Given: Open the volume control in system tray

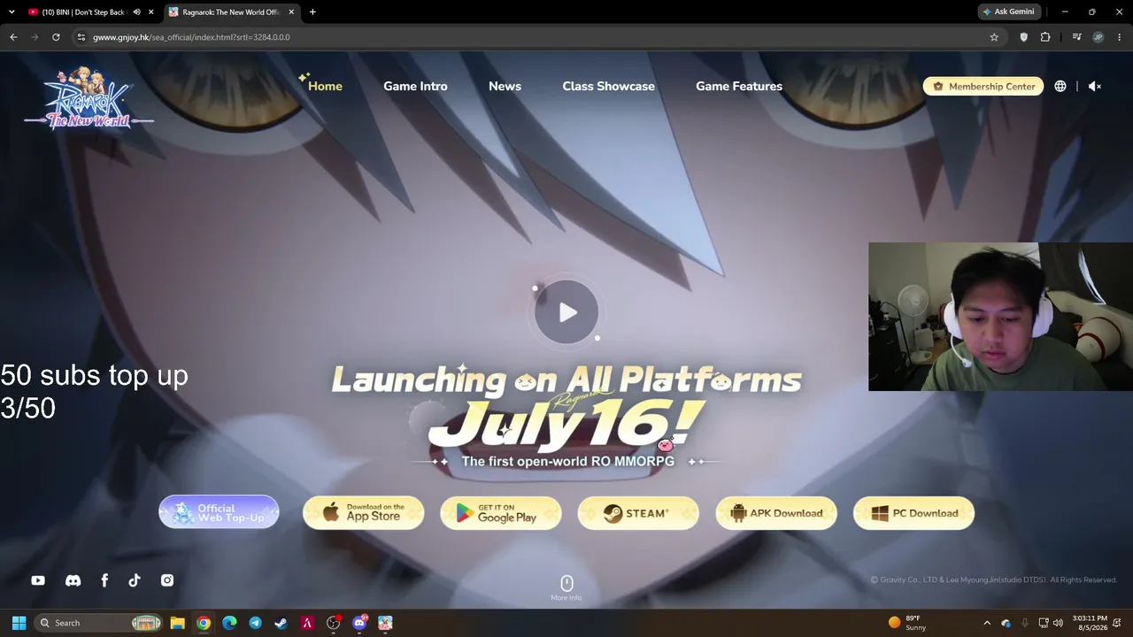Looking at the screenshot, I should pos(1058,623).
